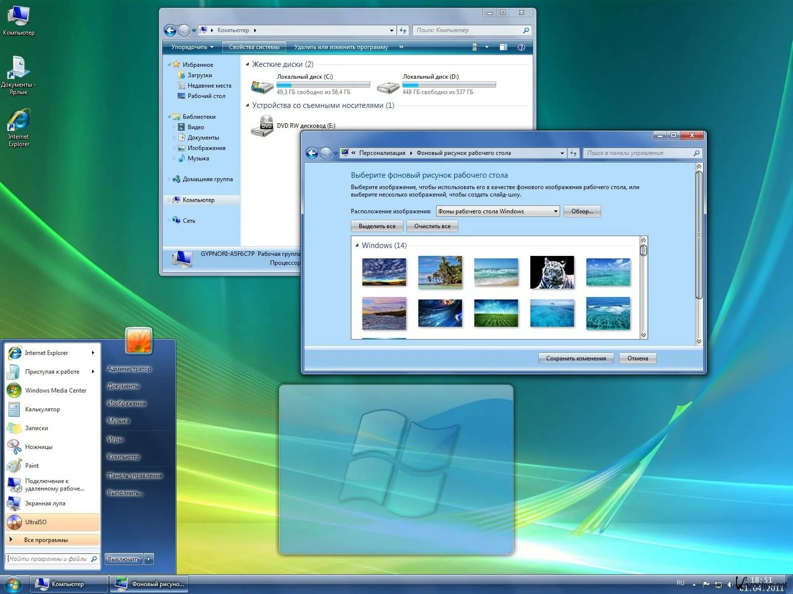Click the back arrow in Computer window
The width and height of the screenshot is (793, 594).
coord(170,30)
